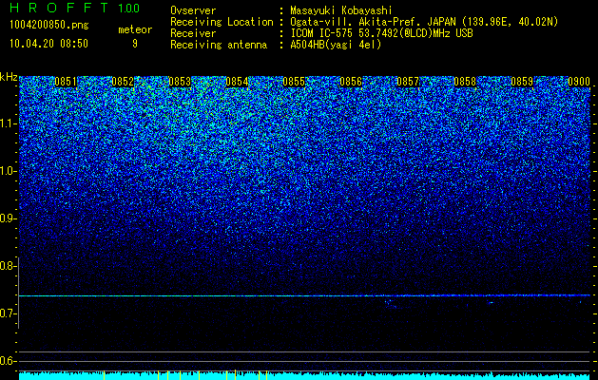Click the meteor label
The height and width of the screenshot is (380, 598).
(x=135, y=29)
